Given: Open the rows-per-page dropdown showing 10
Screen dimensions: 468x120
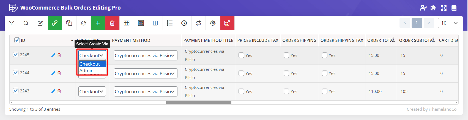Looking at the screenshot, I should [x=449, y=23].
